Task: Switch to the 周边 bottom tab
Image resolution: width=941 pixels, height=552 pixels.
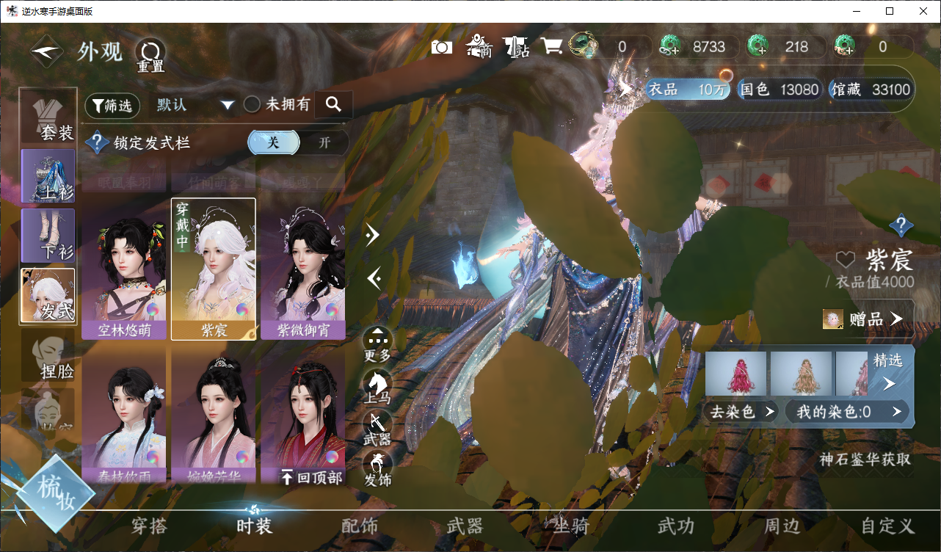Action: coord(782,526)
